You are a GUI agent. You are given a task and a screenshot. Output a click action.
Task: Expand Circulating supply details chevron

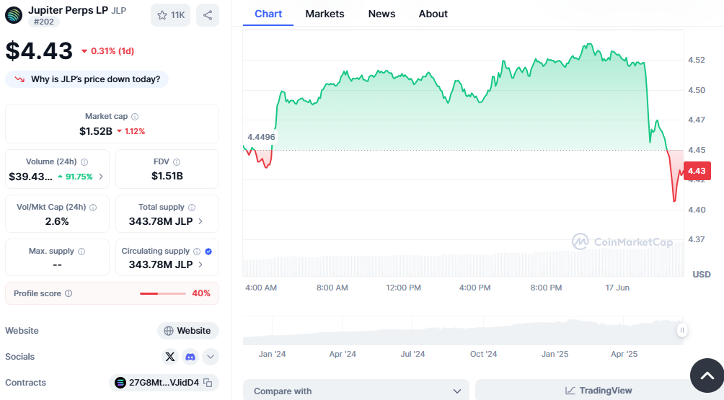(x=200, y=265)
